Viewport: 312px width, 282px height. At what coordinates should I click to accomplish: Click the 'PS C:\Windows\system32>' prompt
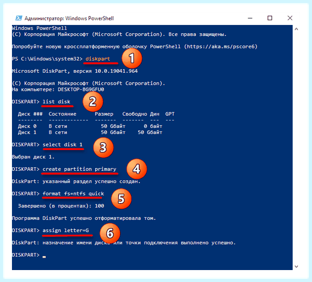click(x=47, y=59)
